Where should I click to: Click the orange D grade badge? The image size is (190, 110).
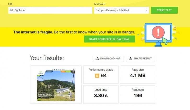[x=97, y=76]
